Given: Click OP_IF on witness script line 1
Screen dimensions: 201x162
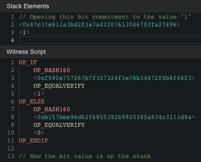Looking at the screenshot, I should pyautogui.click(x=28, y=63).
